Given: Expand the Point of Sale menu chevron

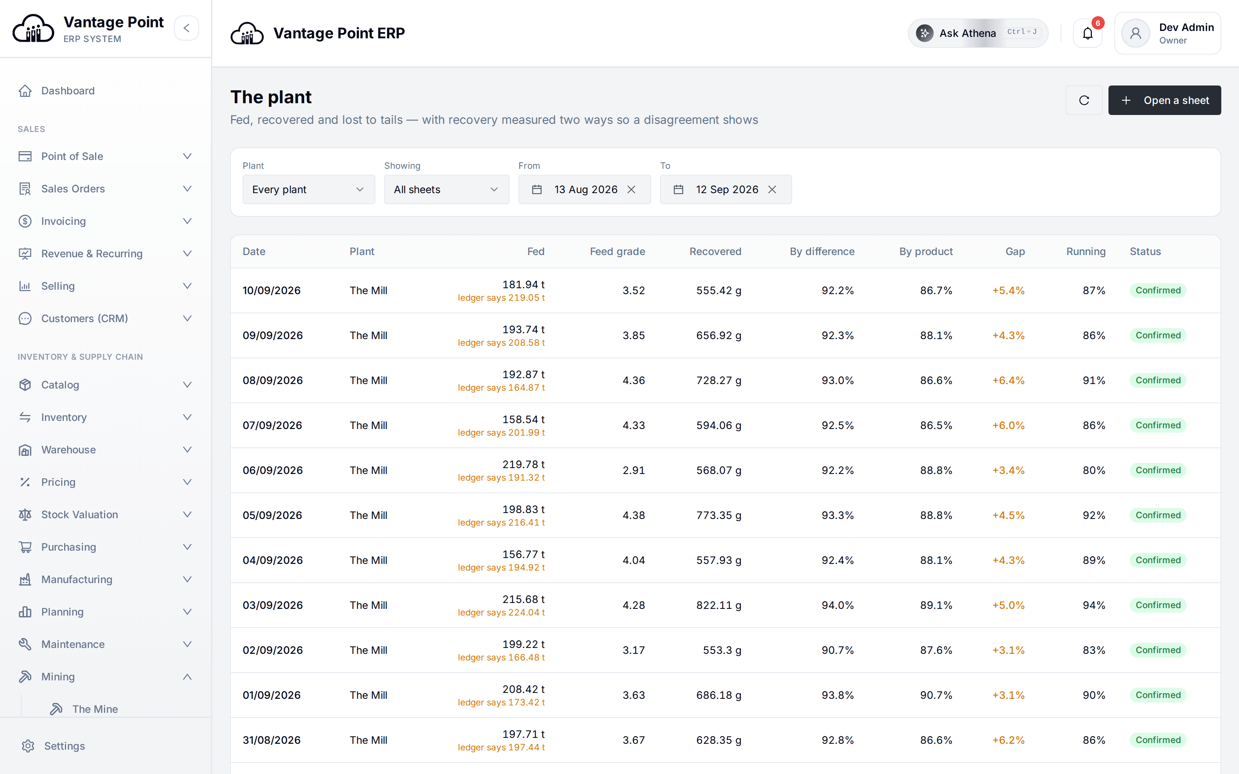Looking at the screenshot, I should coord(187,156).
